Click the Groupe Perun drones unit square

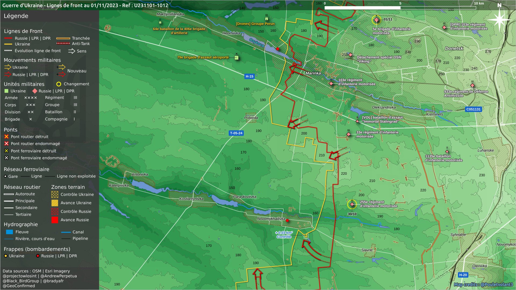click(x=266, y=19)
